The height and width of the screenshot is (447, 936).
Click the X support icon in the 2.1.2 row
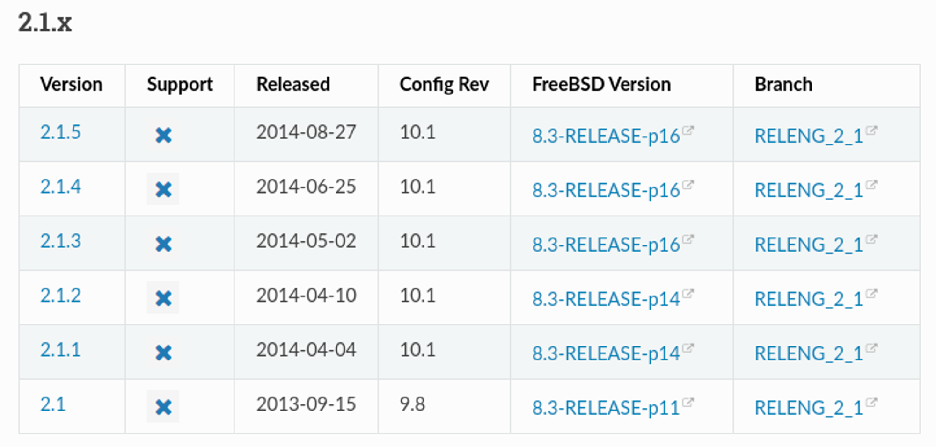pos(163,298)
